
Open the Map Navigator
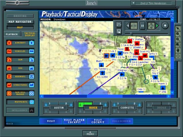click(x=20, y=22)
